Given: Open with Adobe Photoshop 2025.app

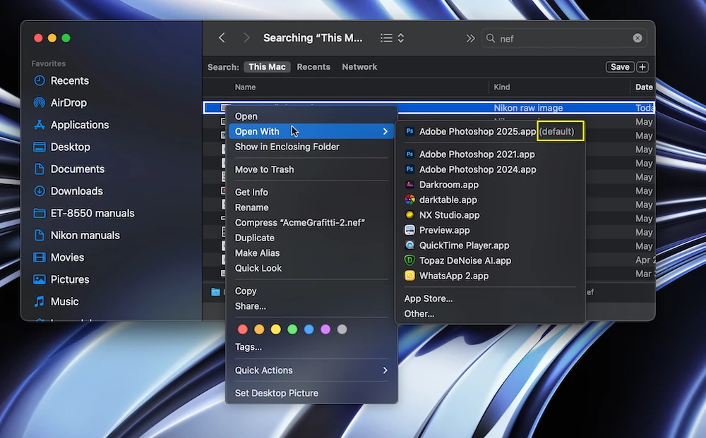Looking at the screenshot, I should pos(490,131).
